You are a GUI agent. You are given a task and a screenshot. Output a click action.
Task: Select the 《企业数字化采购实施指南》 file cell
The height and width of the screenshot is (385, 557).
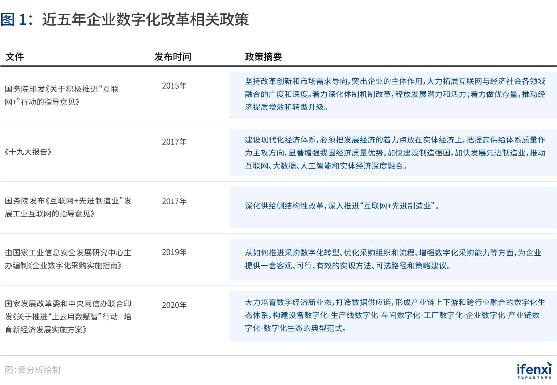(68, 259)
